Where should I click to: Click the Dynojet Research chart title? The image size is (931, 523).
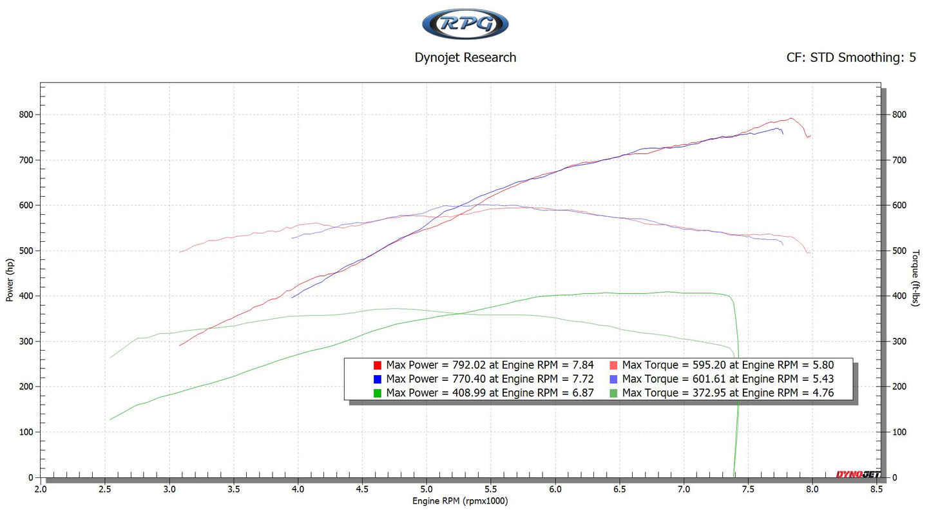point(465,57)
